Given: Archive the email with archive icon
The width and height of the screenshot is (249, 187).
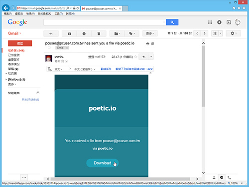Looking at the screenshot, I should pyautogui.click(x=69, y=33).
